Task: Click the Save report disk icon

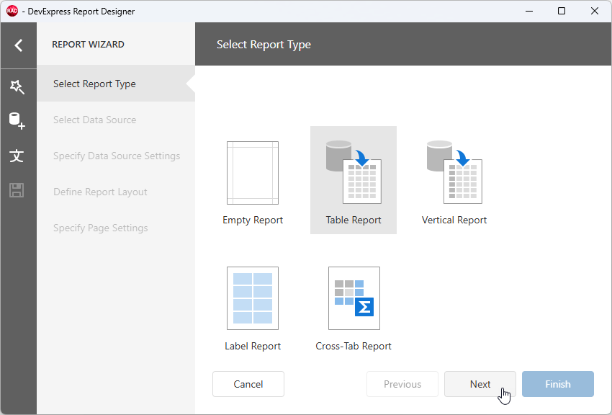Action: point(18,190)
